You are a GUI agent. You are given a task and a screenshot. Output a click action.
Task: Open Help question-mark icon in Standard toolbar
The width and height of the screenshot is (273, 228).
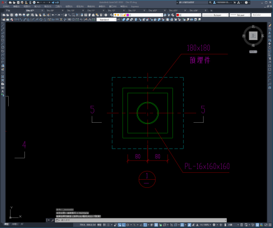[106, 15]
